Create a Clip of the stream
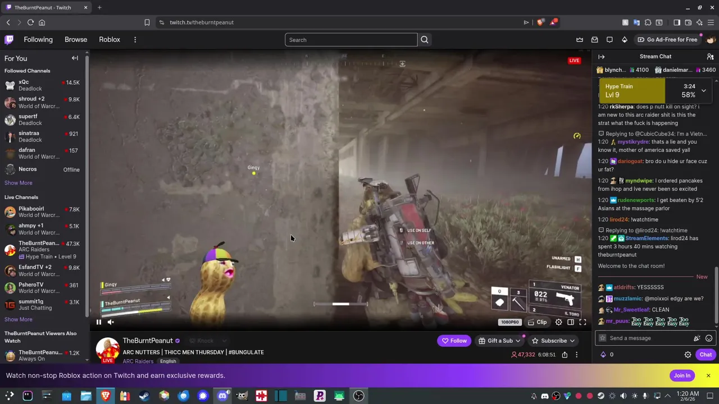 click(x=536, y=322)
